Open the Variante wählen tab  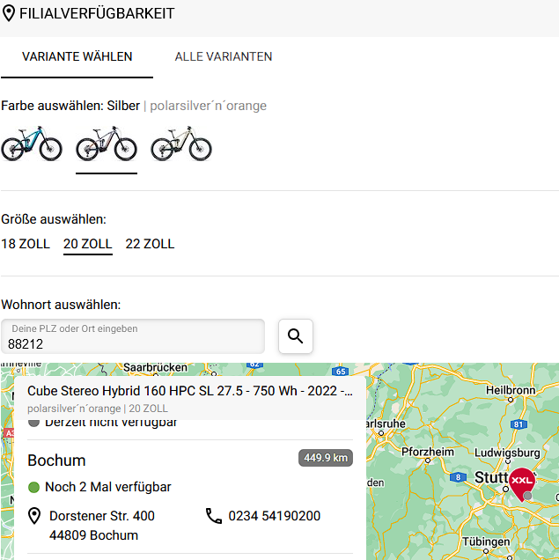tap(77, 57)
